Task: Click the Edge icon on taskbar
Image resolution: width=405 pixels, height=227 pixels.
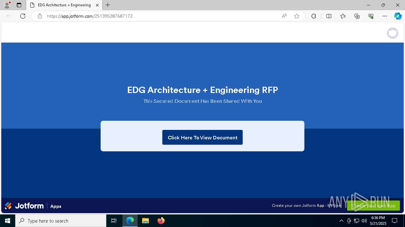Action: click(x=130, y=221)
